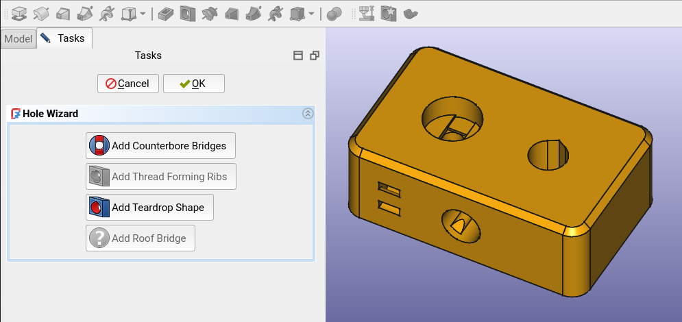Select the Subtractive Pipe tool icon
Viewport: 682px width, 322px height.
point(254,14)
